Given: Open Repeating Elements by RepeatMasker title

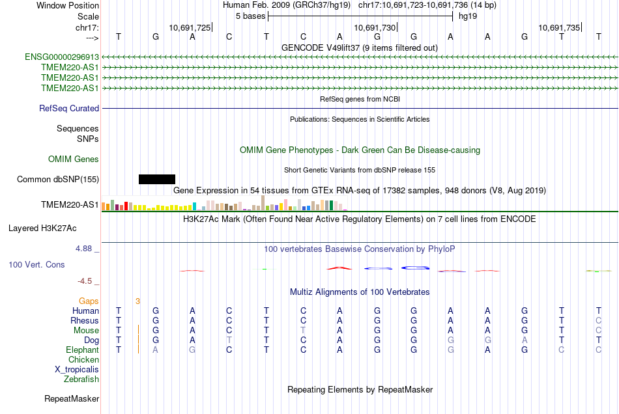Looking at the screenshot, I should [x=360, y=390].
